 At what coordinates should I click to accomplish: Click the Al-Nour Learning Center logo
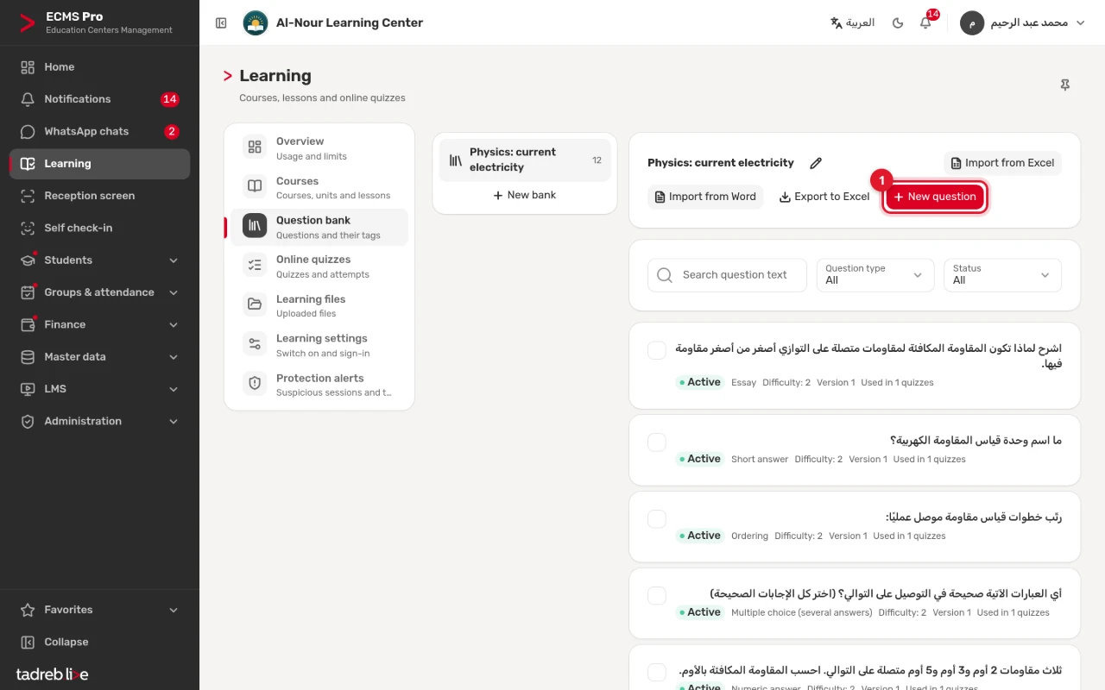(x=255, y=23)
